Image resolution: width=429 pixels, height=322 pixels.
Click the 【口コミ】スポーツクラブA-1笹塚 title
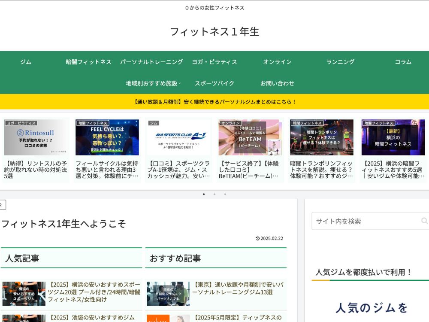tap(178, 170)
